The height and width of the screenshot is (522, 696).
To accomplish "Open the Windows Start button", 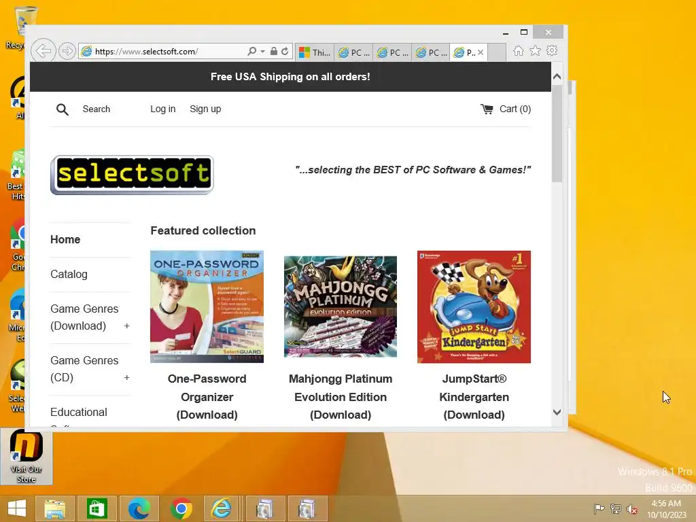I will coord(17,508).
